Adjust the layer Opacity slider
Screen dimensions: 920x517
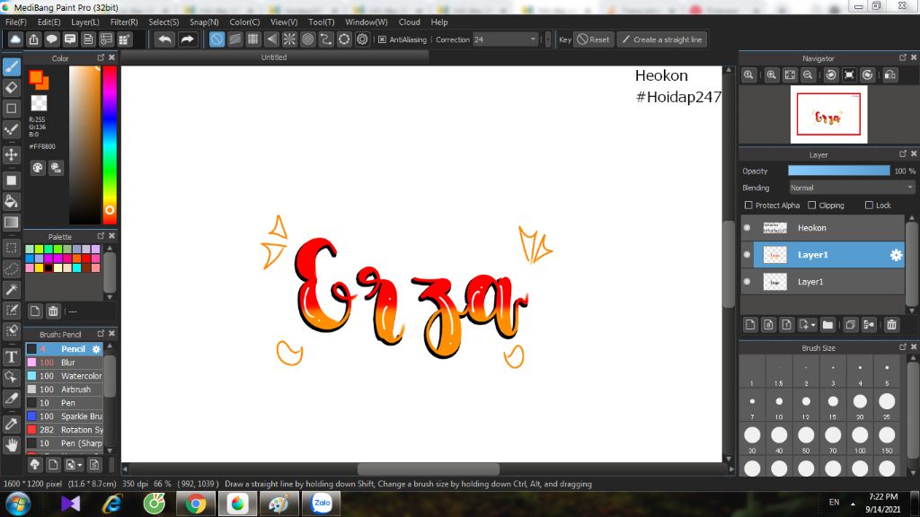coord(838,171)
